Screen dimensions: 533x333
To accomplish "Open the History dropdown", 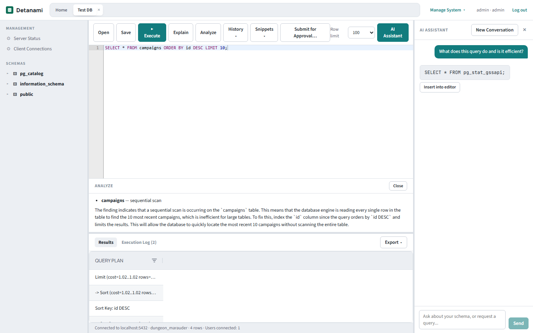I will coord(236,33).
